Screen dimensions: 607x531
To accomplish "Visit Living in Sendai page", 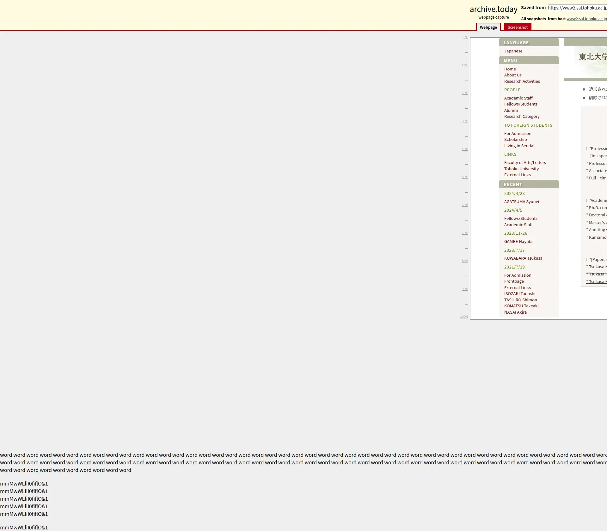I will coord(519,146).
